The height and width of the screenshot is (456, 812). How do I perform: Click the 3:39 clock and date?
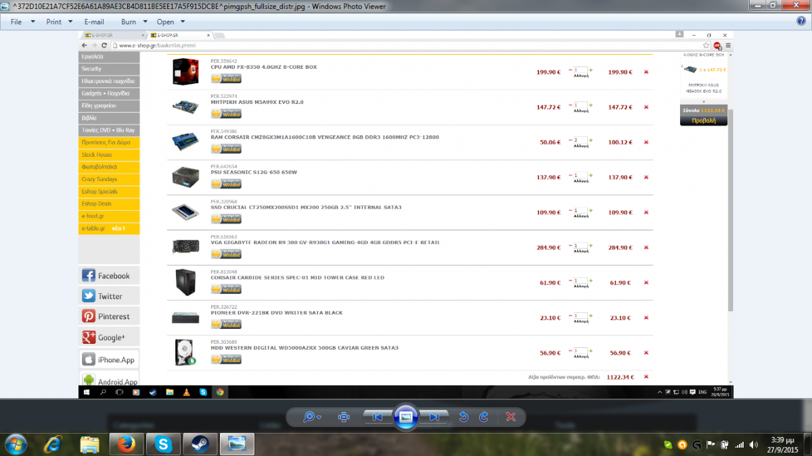782,445
